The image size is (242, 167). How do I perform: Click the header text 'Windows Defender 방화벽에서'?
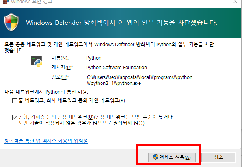pyautogui.click(x=71, y=23)
